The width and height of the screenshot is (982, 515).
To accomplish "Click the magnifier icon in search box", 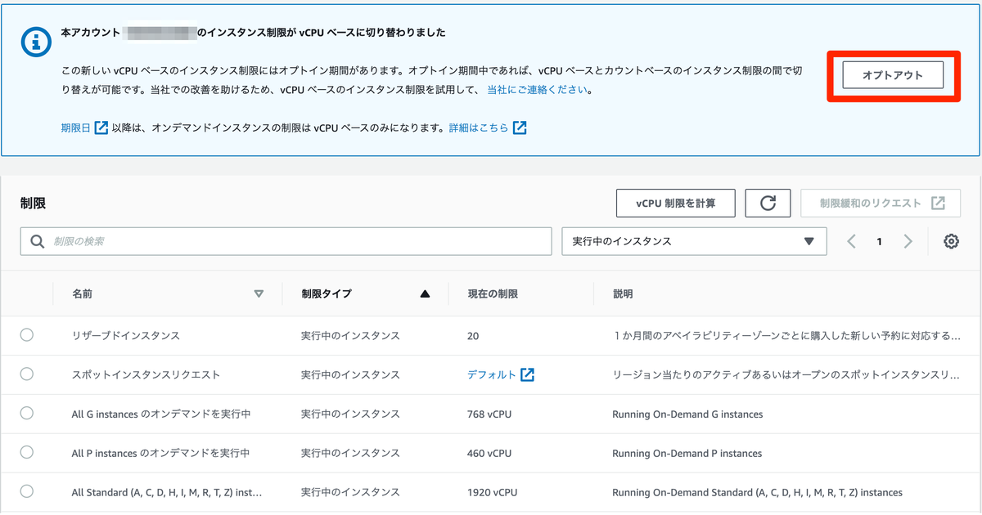I will tap(37, 242).
